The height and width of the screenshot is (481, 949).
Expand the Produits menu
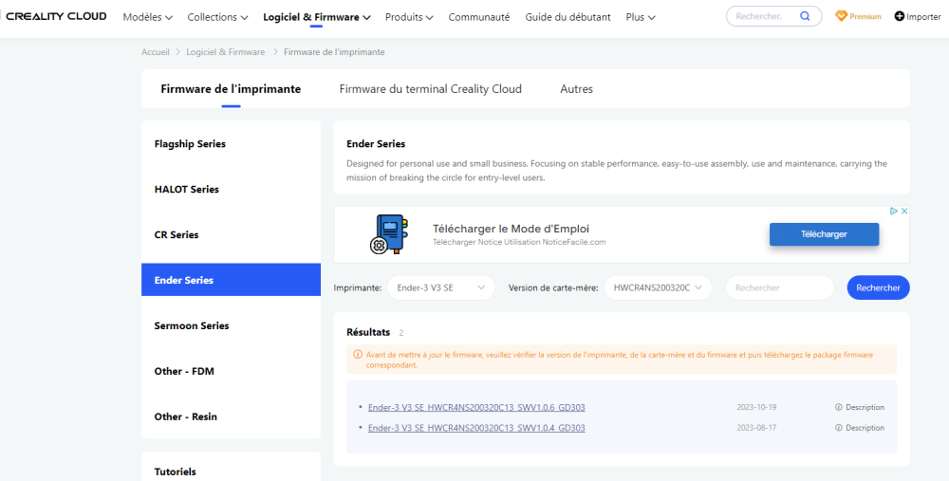tap(409, 17)
